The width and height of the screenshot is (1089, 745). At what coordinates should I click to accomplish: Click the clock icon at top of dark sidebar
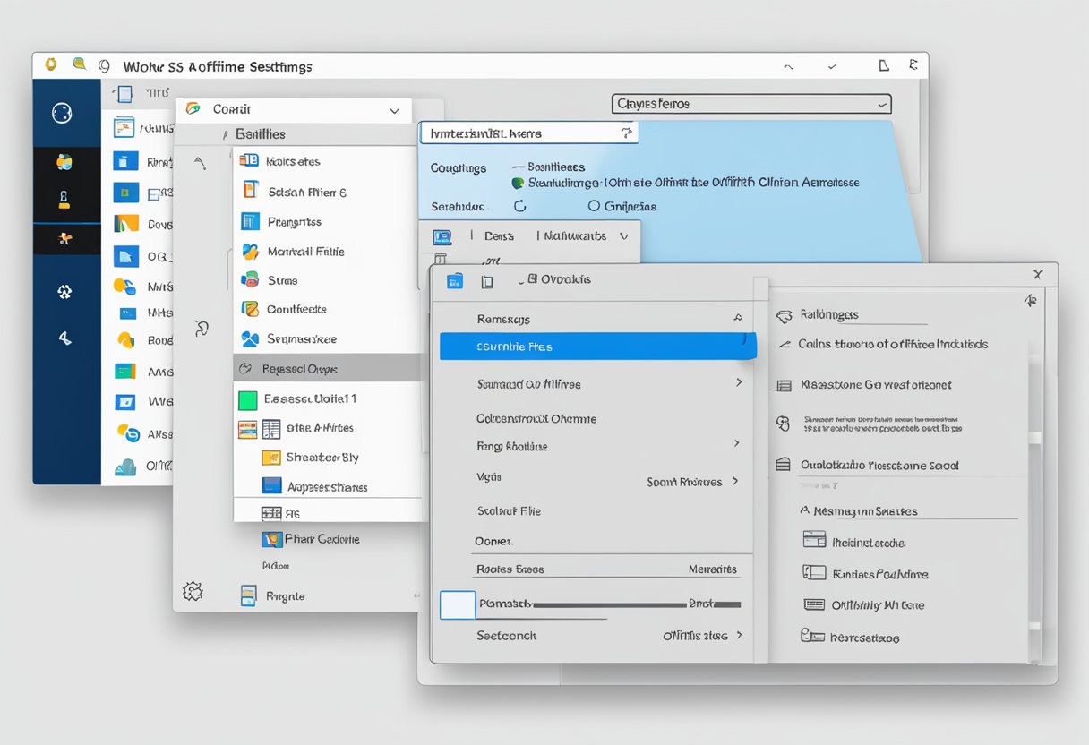[x=61, y=113]
